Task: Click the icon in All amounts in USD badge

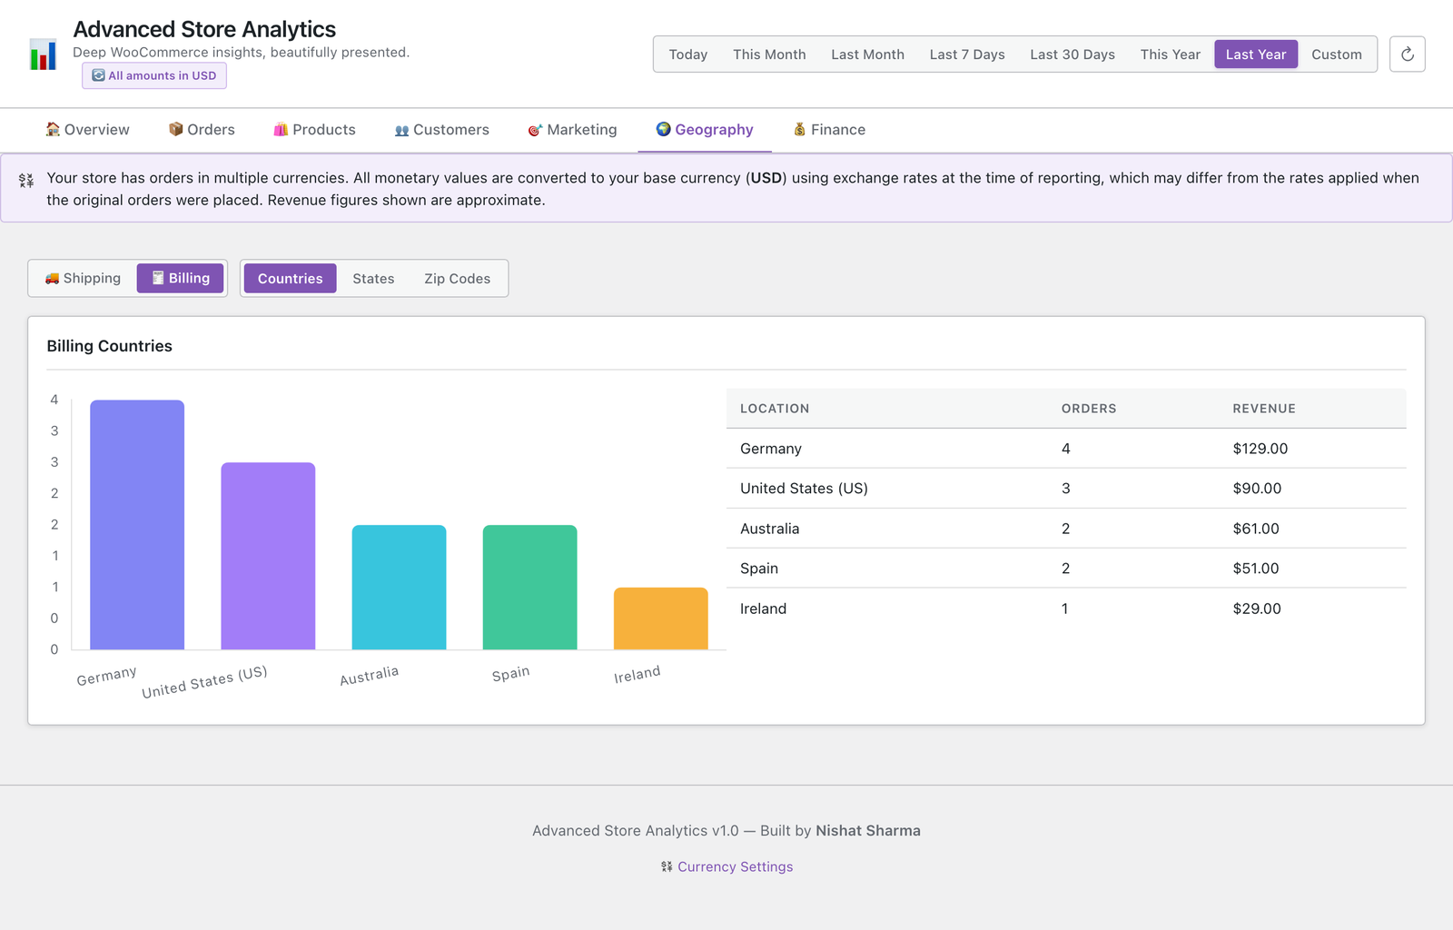Action: click(x=98, y=75)
